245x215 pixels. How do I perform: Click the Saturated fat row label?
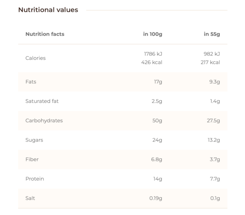pos(42,101)
